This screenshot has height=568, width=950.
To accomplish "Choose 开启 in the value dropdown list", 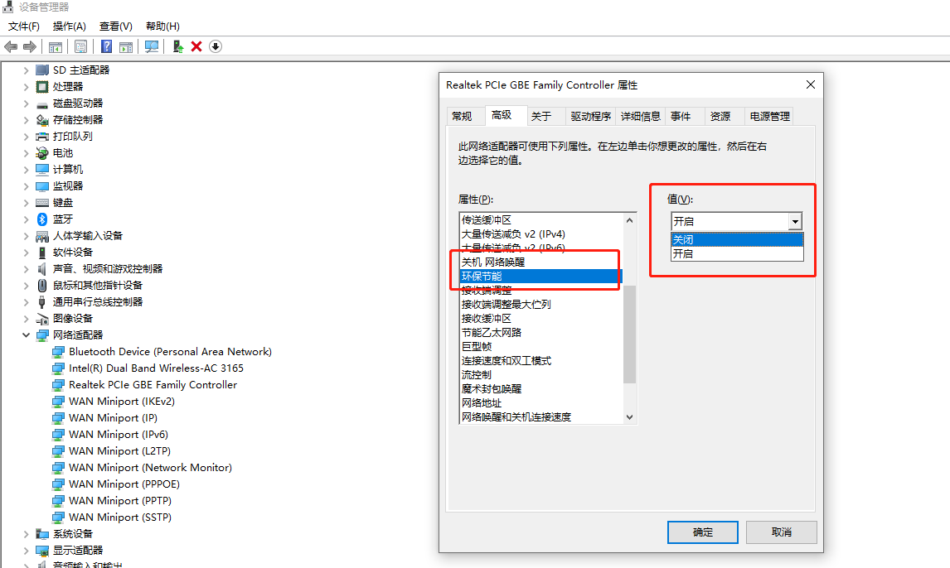I will coord(737,253).
